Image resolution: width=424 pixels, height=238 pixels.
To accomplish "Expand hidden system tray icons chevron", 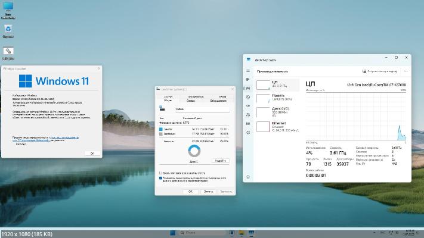I will click(x=375, y=233).
